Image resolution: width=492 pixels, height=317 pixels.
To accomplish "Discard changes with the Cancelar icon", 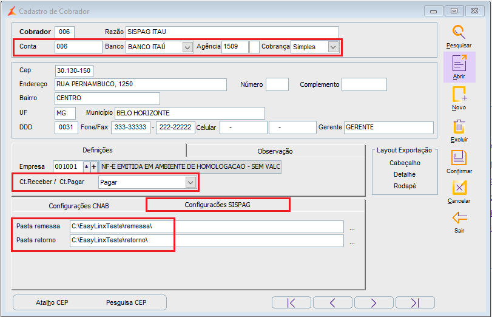I will coord(459,188).
